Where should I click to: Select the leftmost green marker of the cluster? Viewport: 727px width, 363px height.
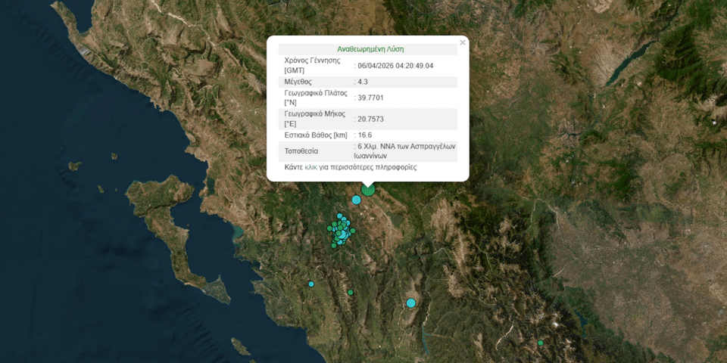[330, 228]
